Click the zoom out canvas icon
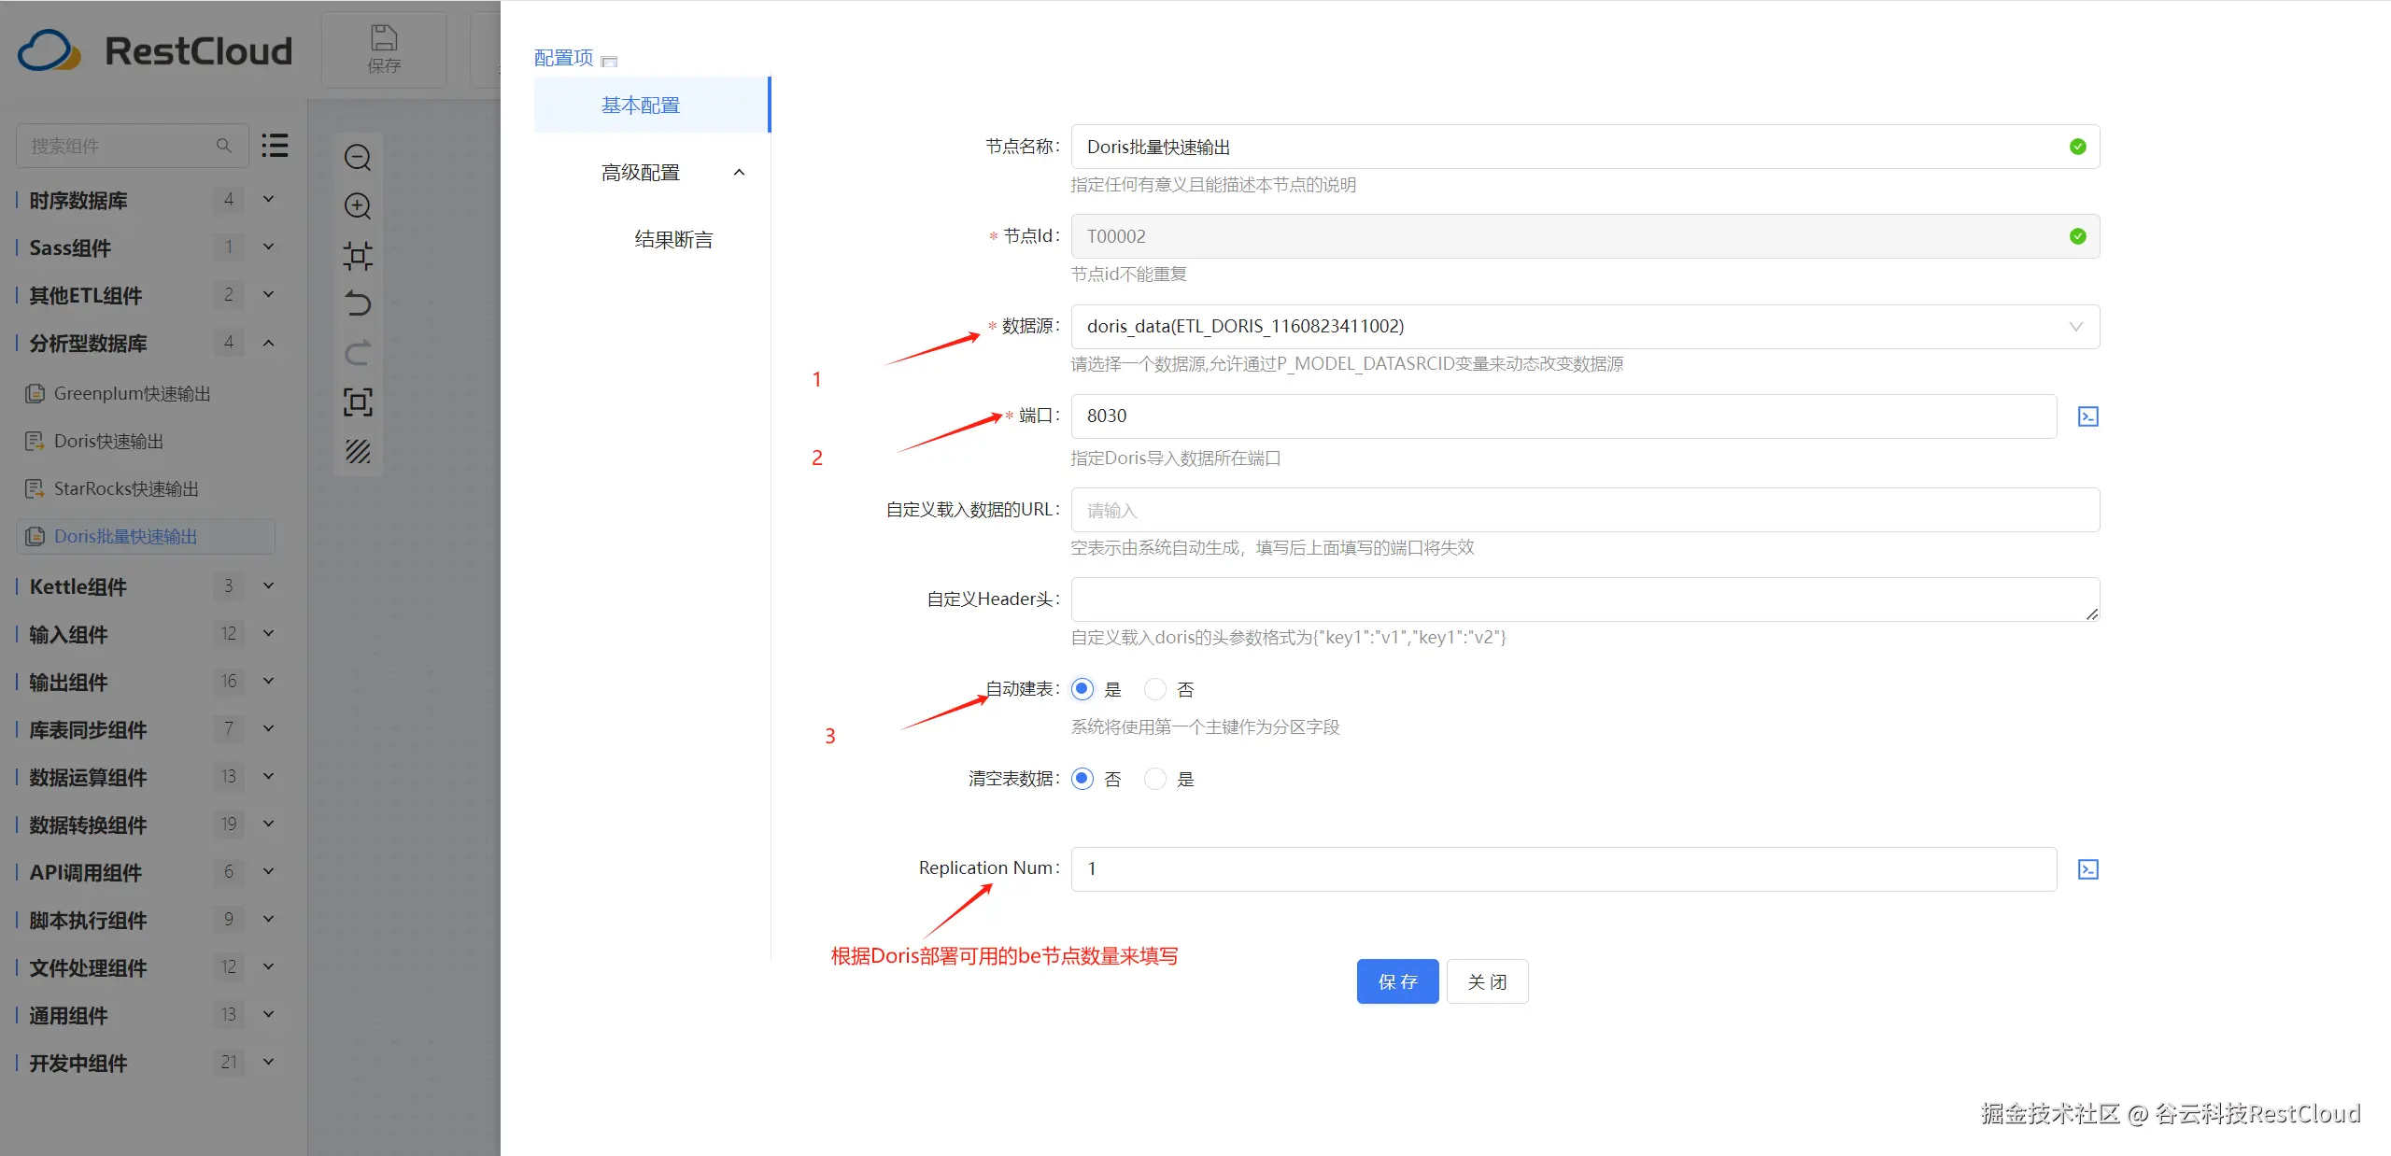This screenshot has height=1156, width=2391. click(358, 157)
